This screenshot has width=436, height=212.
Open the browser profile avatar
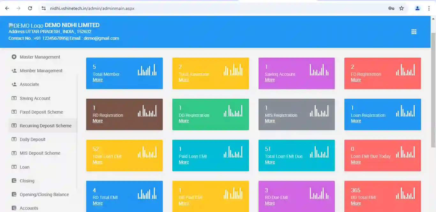click(x=417, y=8)
